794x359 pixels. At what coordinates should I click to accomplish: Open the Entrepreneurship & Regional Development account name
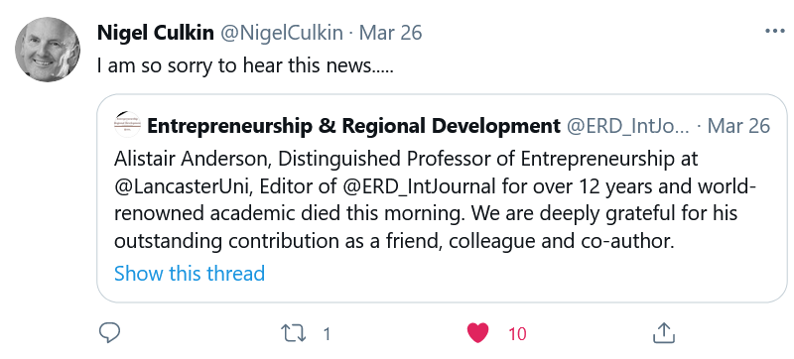coord(353,126)
